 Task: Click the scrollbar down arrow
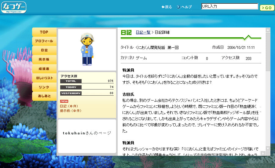268,148
